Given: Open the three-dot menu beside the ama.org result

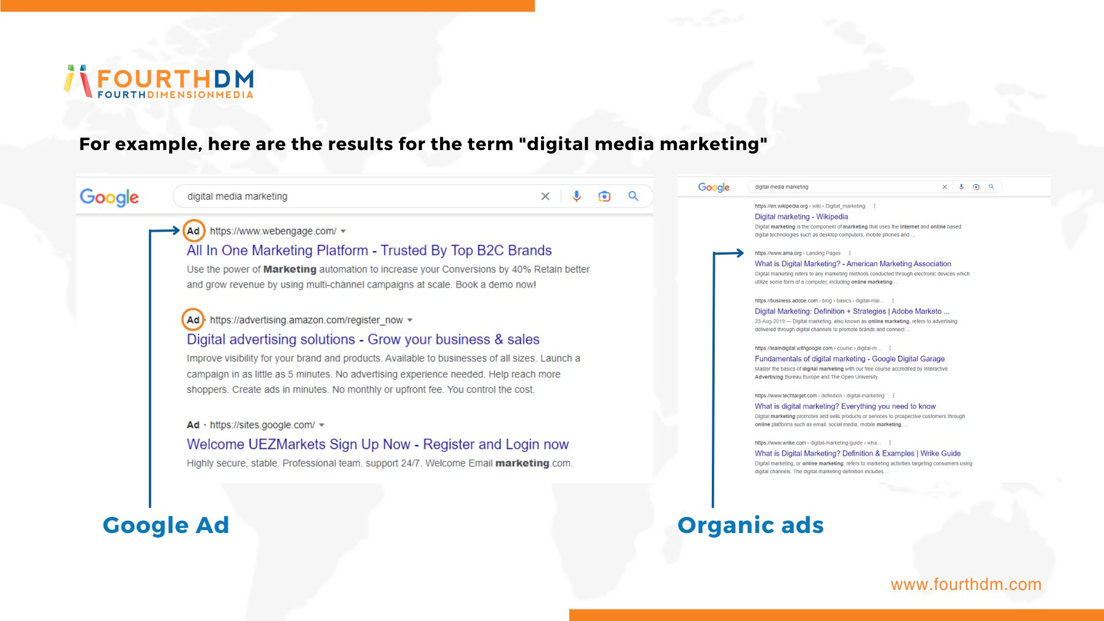Looking at the screenshot, I should coord(850,253).
